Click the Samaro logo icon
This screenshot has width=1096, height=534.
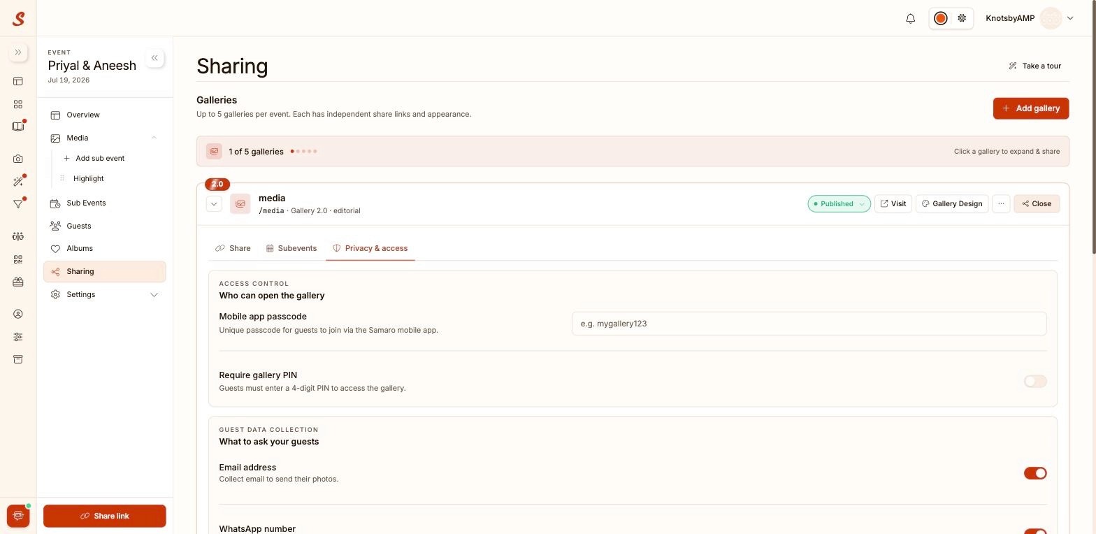coord(18,19)
